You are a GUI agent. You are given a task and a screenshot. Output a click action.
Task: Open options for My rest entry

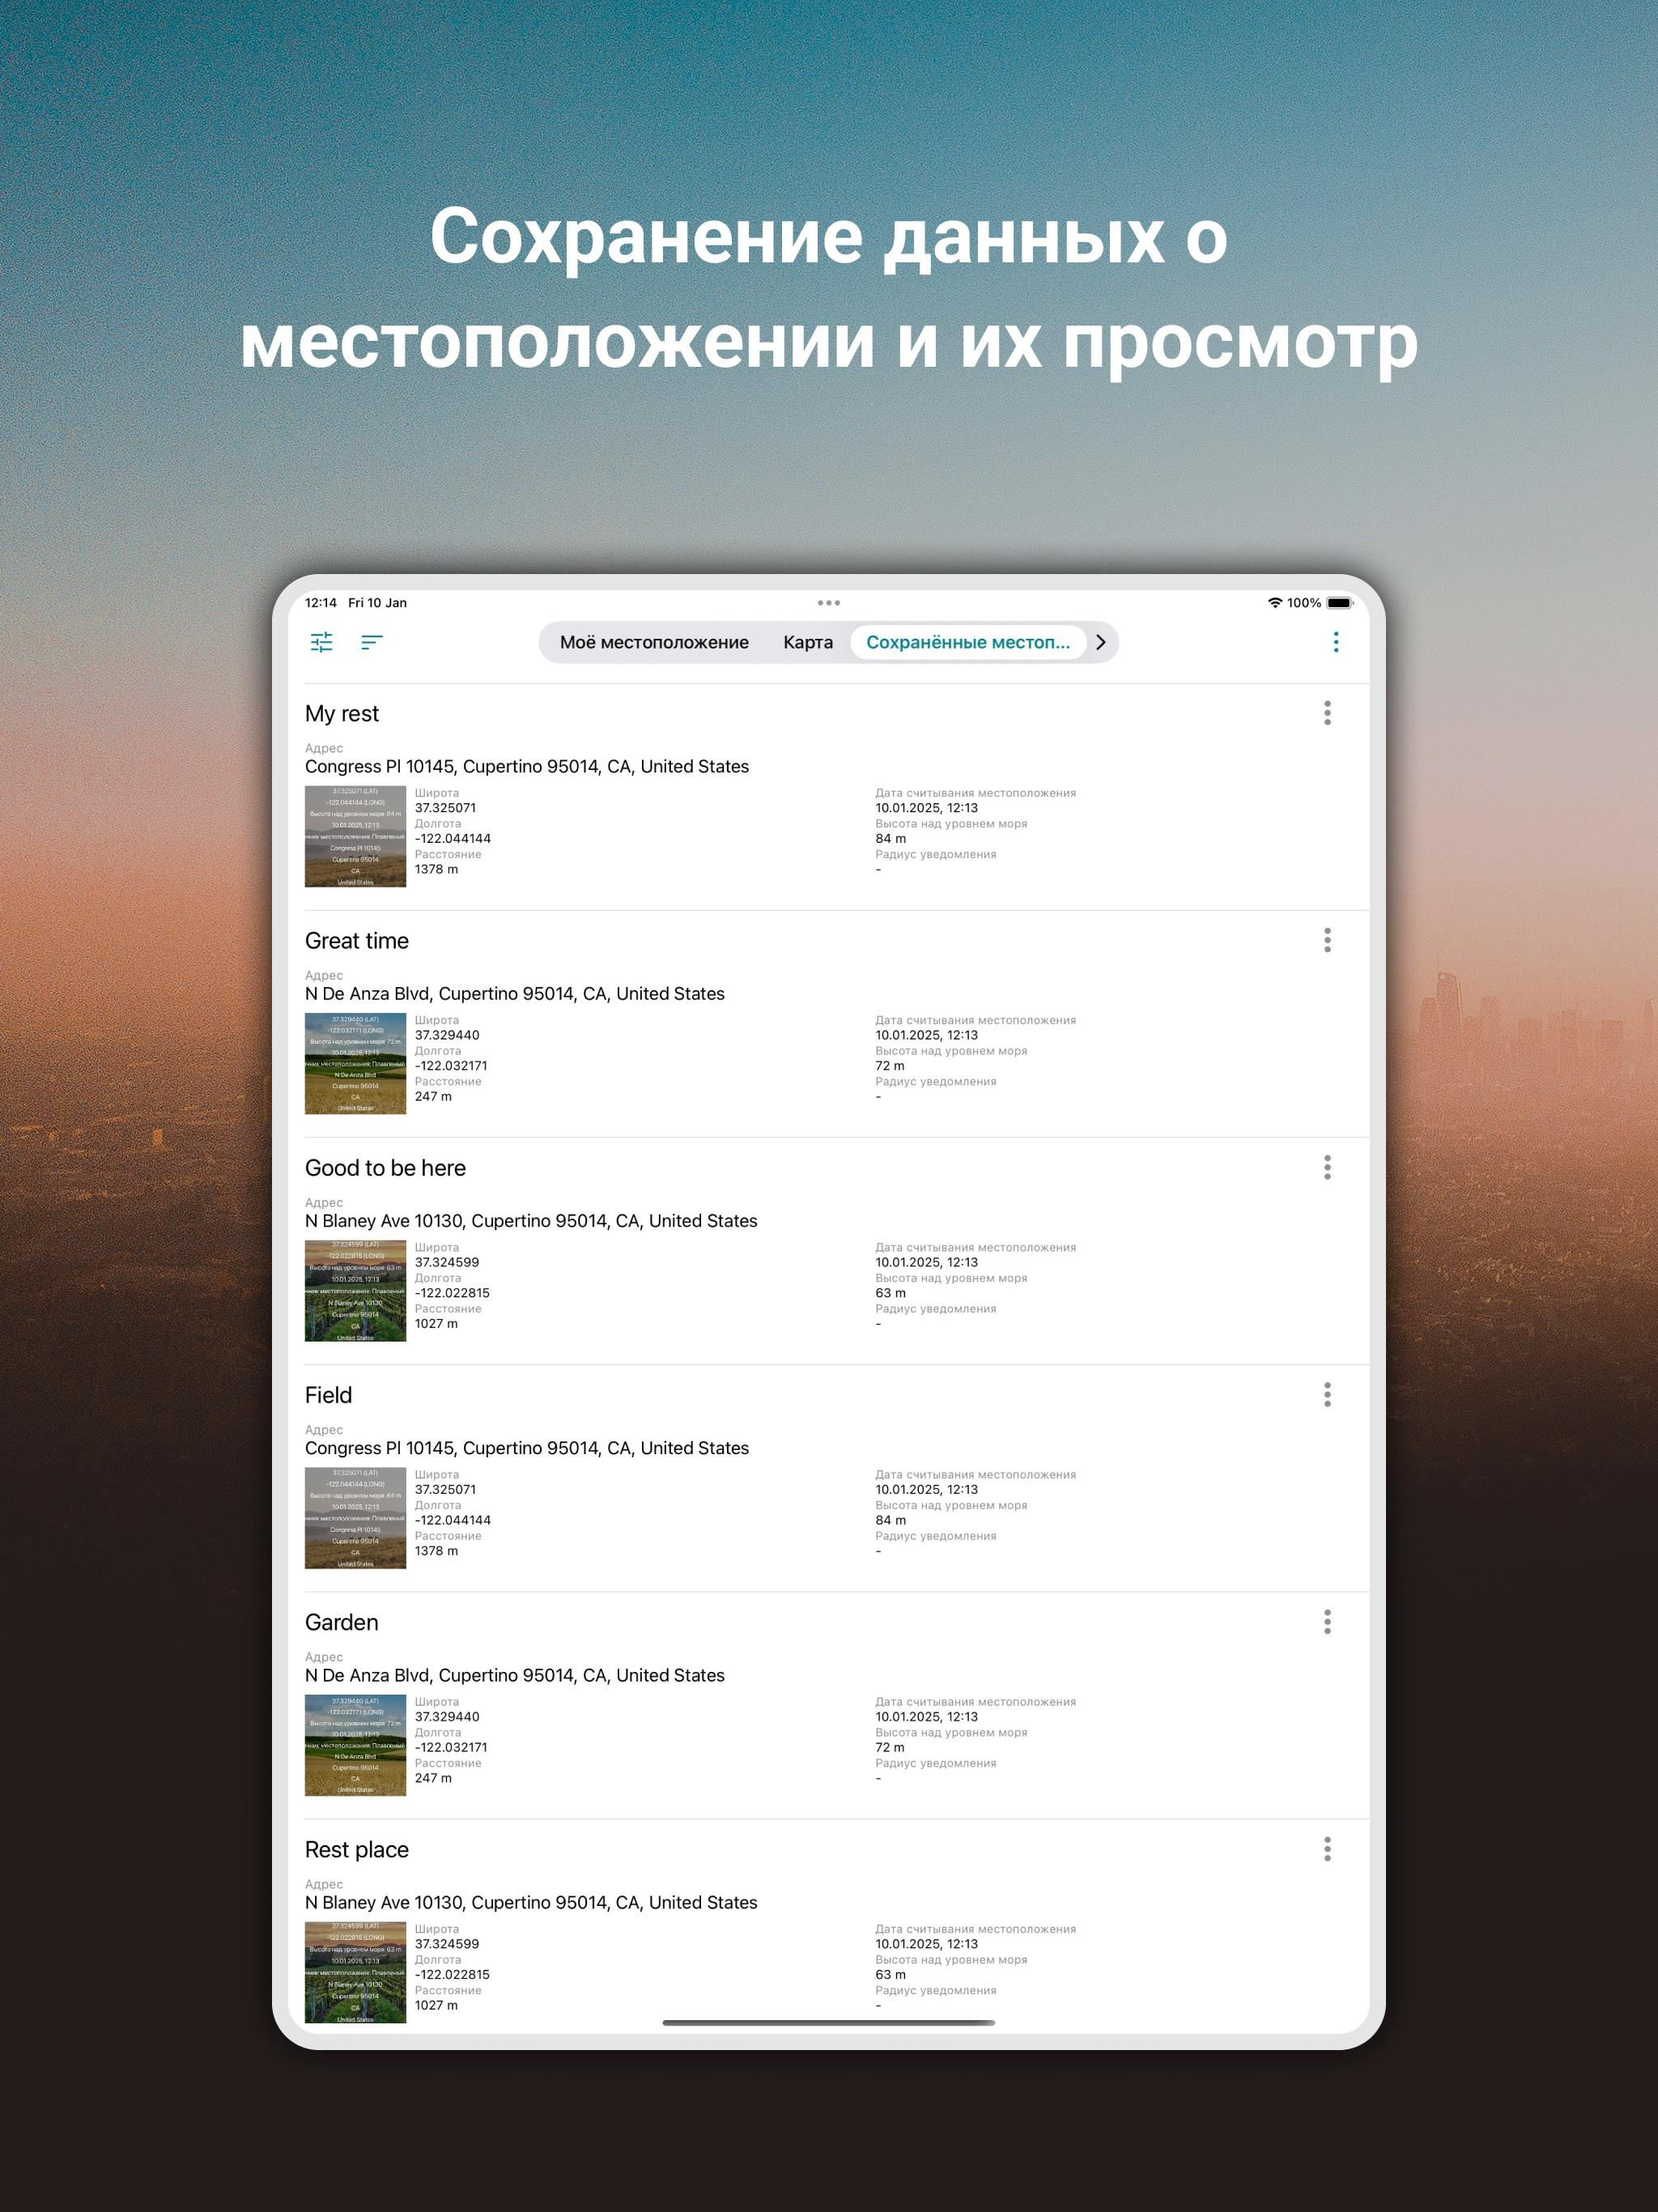pyautogui.click(x=1327, y=713)
